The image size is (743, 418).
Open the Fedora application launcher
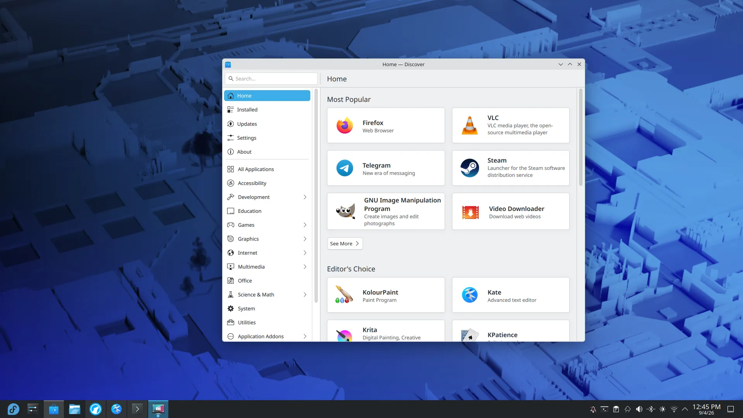tap(13, 409)
